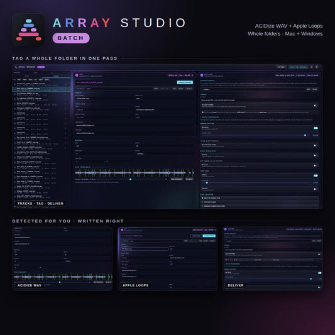Adjust the sensitivity slider below the main waveform
Image resolution: width=335 pixels, height=335 pixels.
pyautogui.click(x=130, y=179)
